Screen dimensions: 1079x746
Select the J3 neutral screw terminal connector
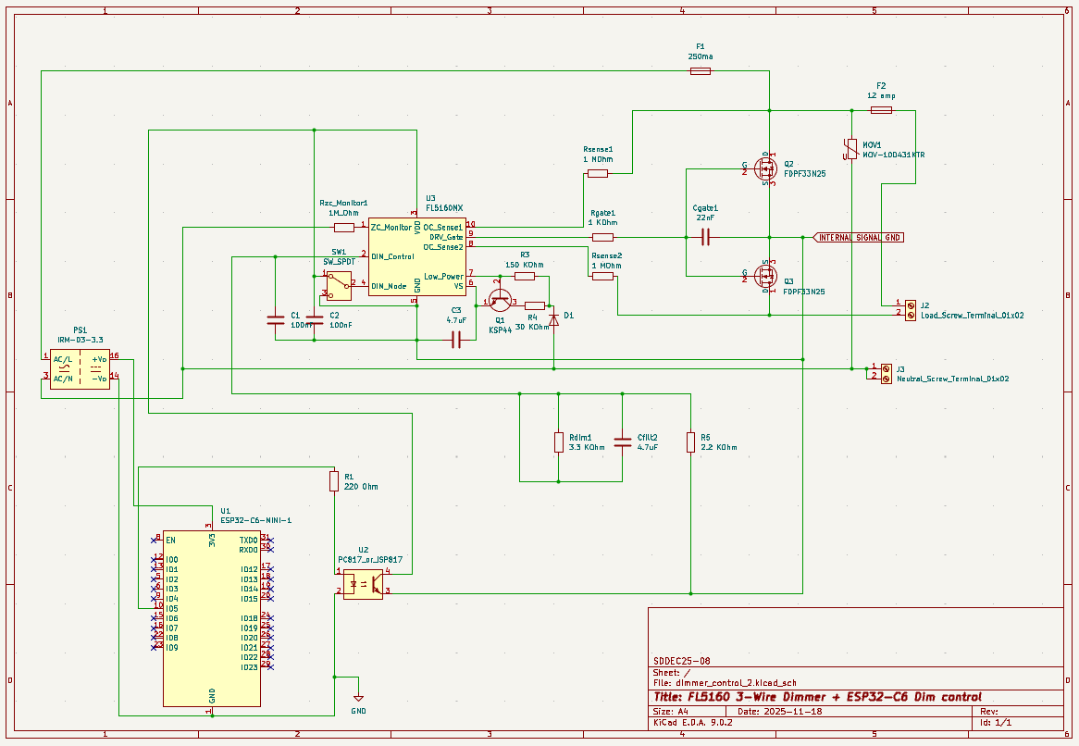886,373
